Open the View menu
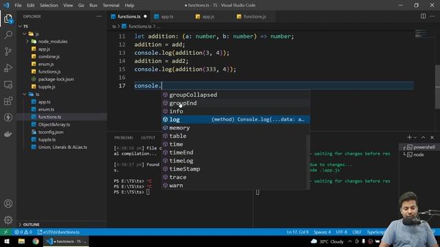 coord(68,5)
